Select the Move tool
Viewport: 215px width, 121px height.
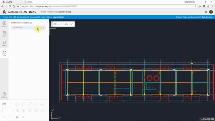coord(43,104)
